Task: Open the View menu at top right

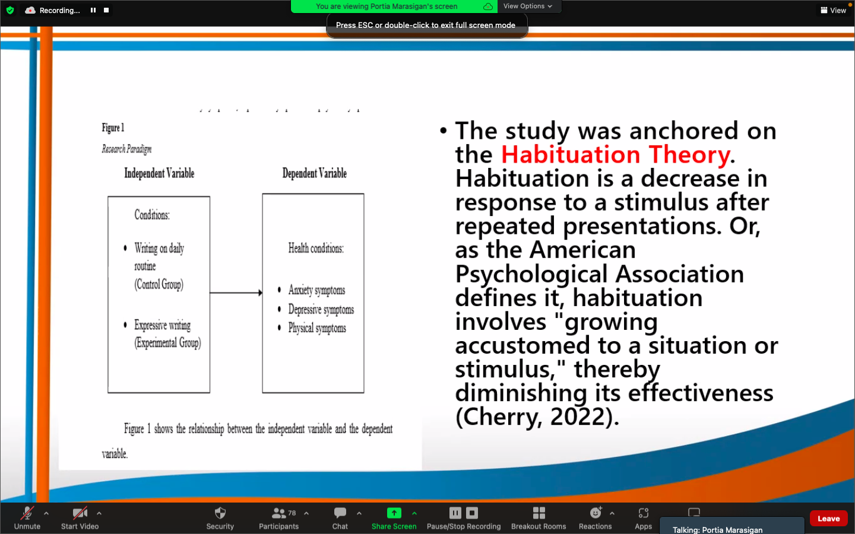Action: (833, 10)
